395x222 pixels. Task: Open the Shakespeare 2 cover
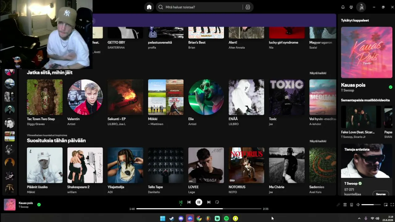click(85, 165)
